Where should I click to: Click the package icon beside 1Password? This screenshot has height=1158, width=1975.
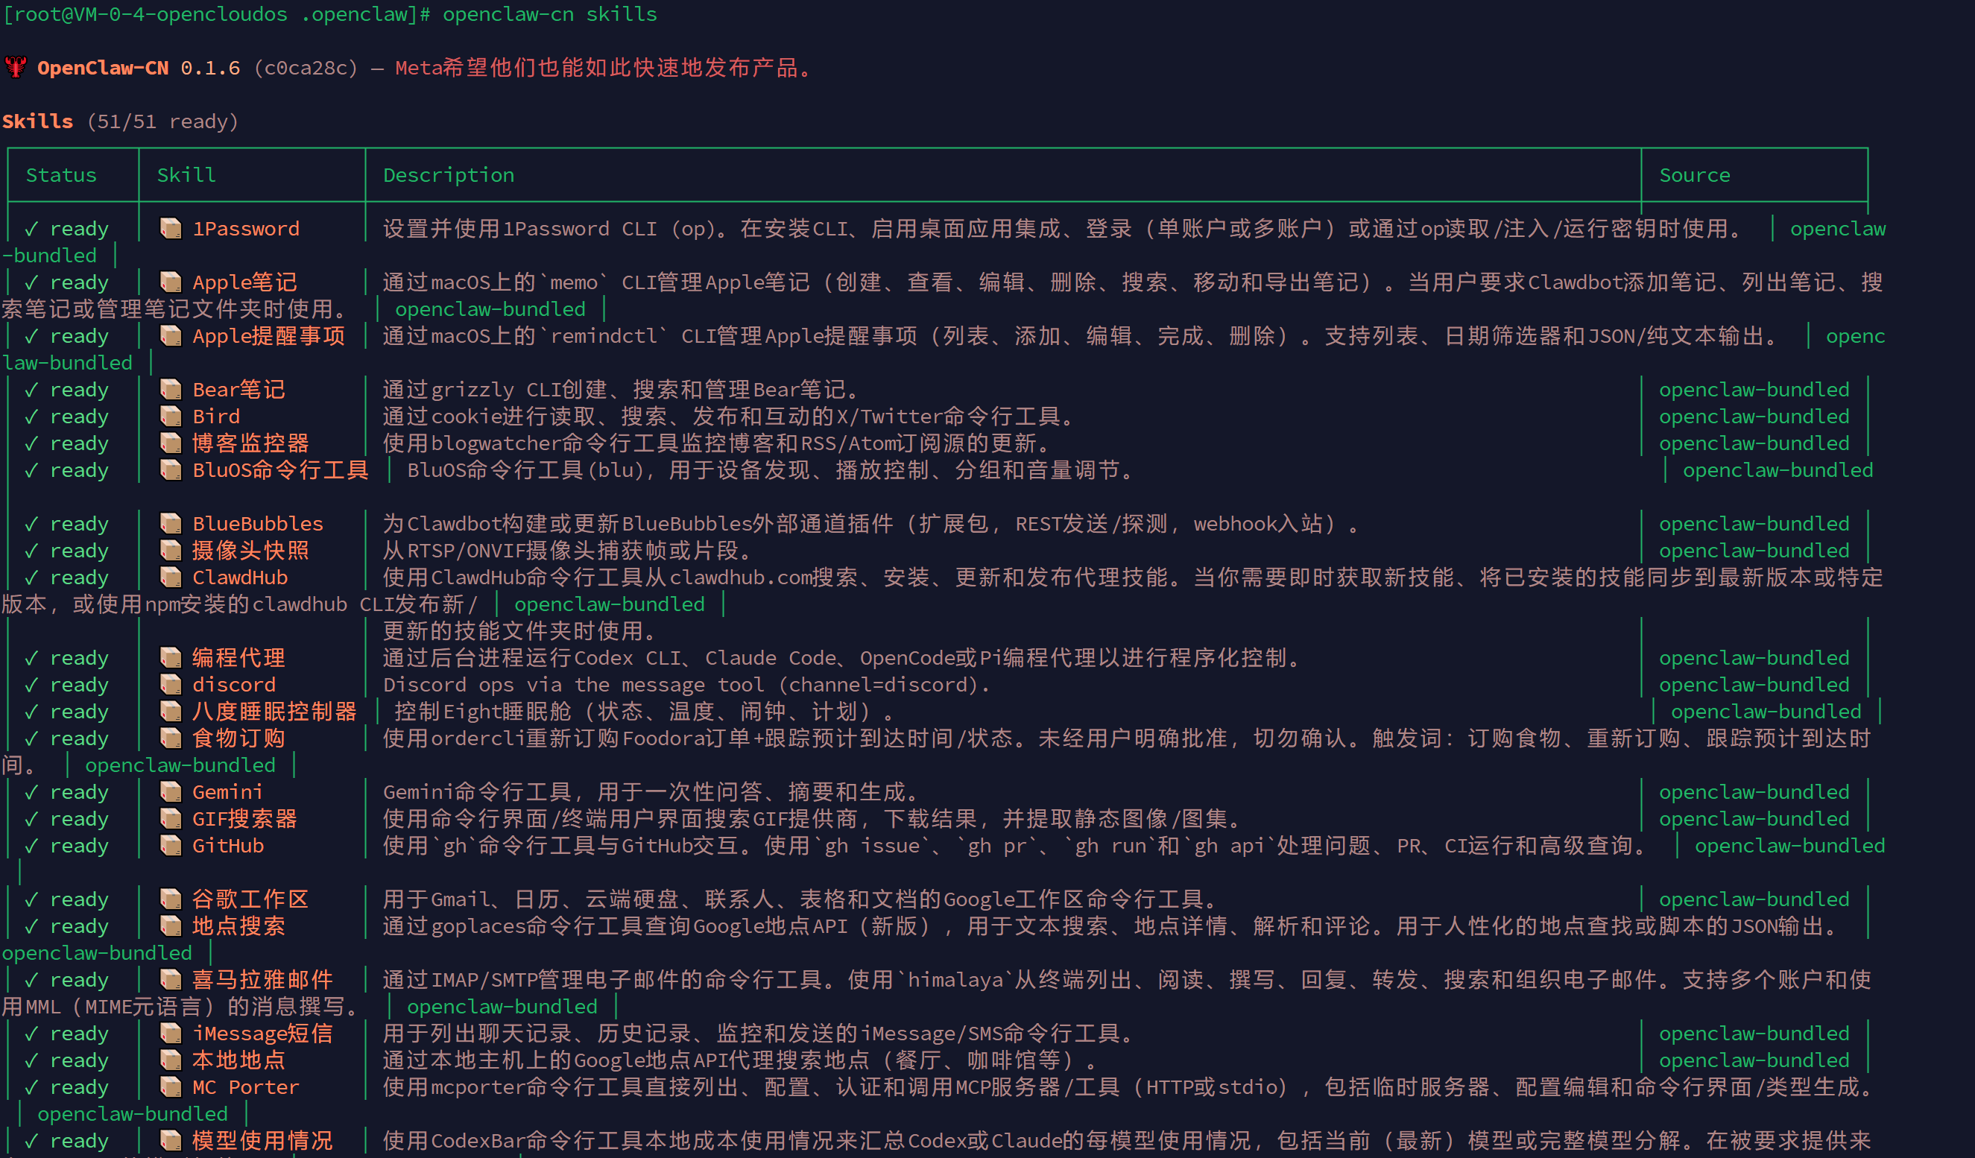pos(170,228)
